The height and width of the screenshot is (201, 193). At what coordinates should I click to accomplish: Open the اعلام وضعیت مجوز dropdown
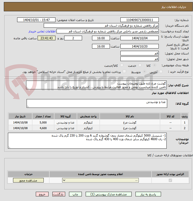click(100, 180)
